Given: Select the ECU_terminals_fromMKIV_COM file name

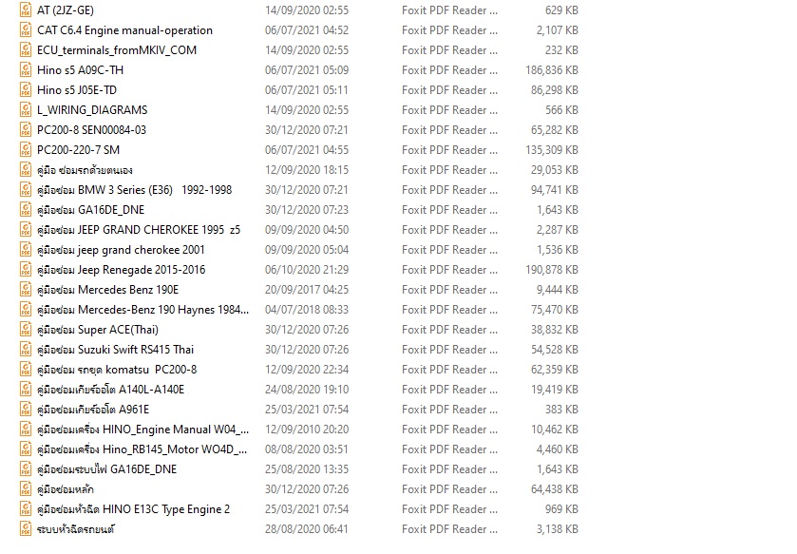Looking at the screenshot, I should [x=117, y=50].
